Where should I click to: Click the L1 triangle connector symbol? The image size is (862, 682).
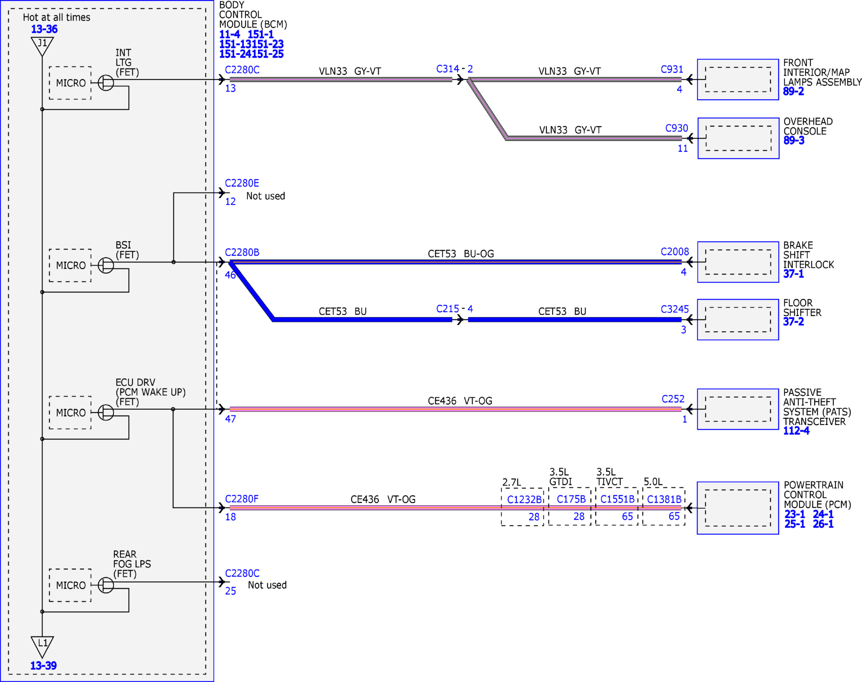[x=42, y=646]
